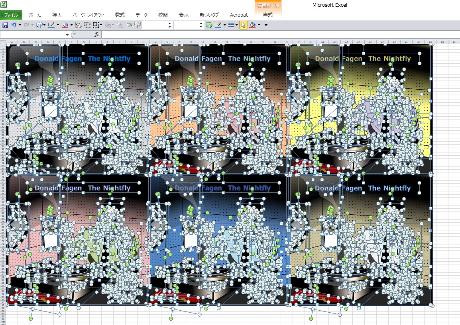Undo the last action
460x325 pixels.
(14, 25)
